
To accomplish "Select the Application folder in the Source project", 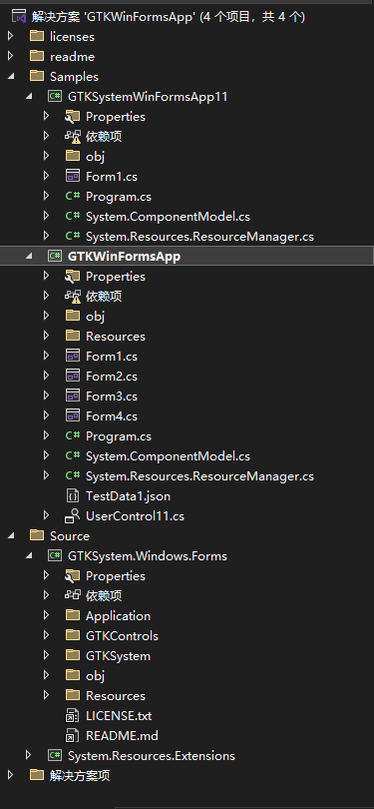I will point(118,616).
